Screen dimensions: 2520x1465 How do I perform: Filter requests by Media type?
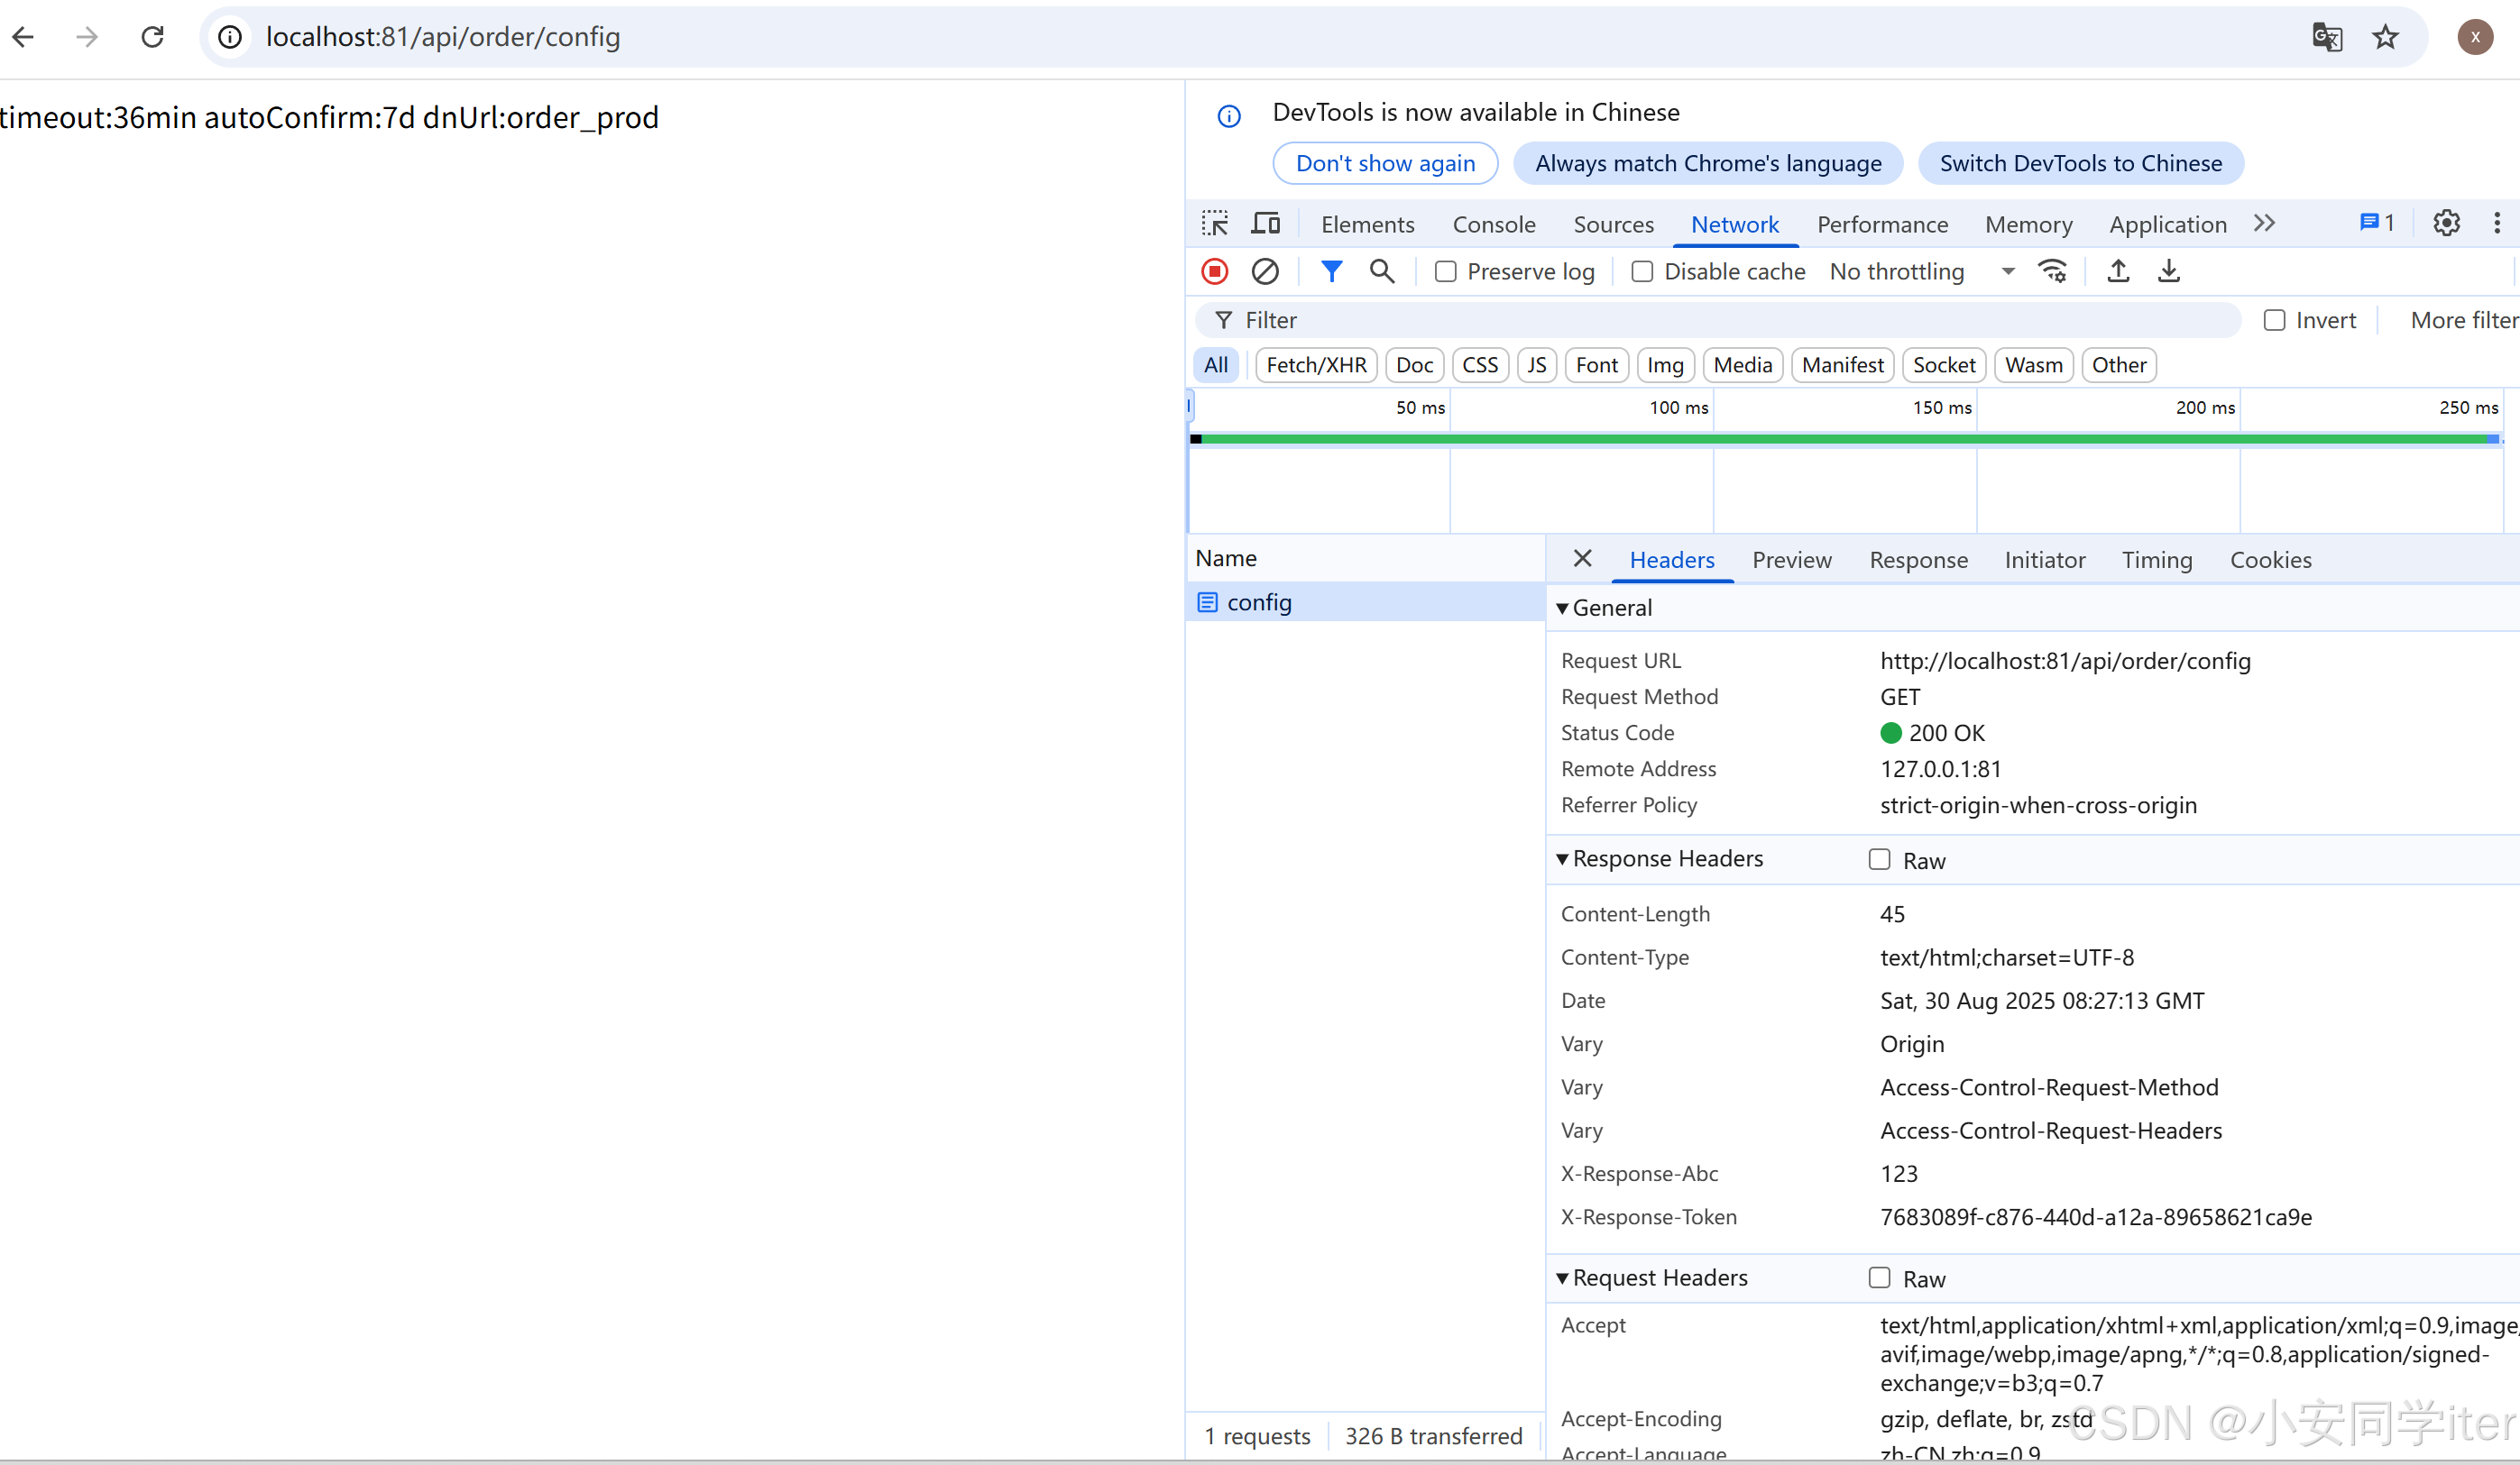pyautogui.click(x=1742, y=365)
